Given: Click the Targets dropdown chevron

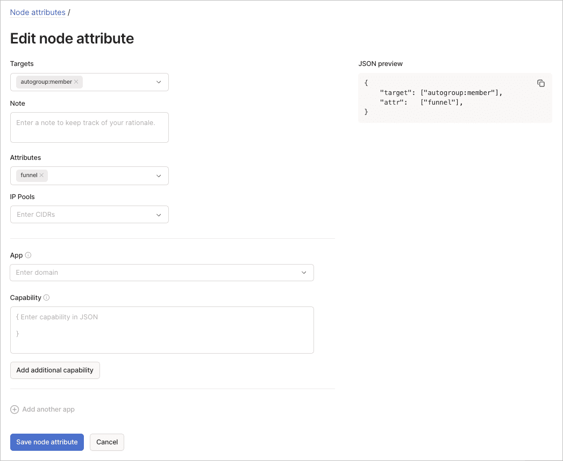Looking at the screenshot, I should point(159,82).
